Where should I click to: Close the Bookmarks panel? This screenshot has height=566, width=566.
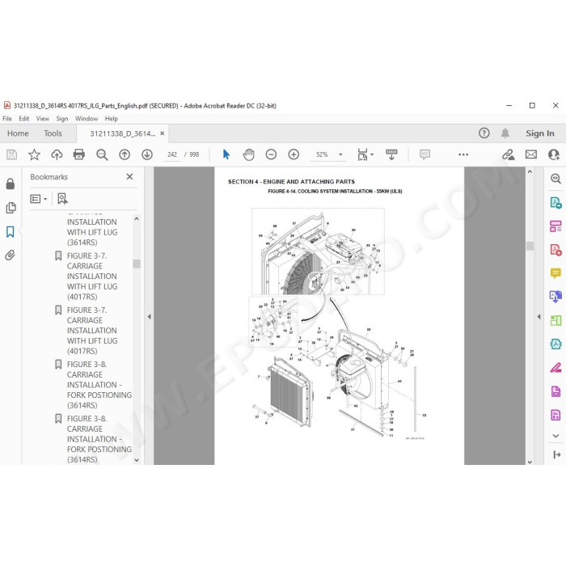(129, 176)
